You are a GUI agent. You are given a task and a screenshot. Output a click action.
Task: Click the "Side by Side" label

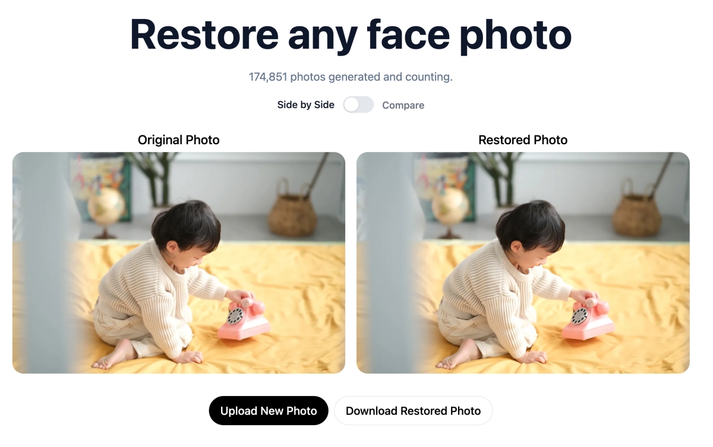[305, 105]
